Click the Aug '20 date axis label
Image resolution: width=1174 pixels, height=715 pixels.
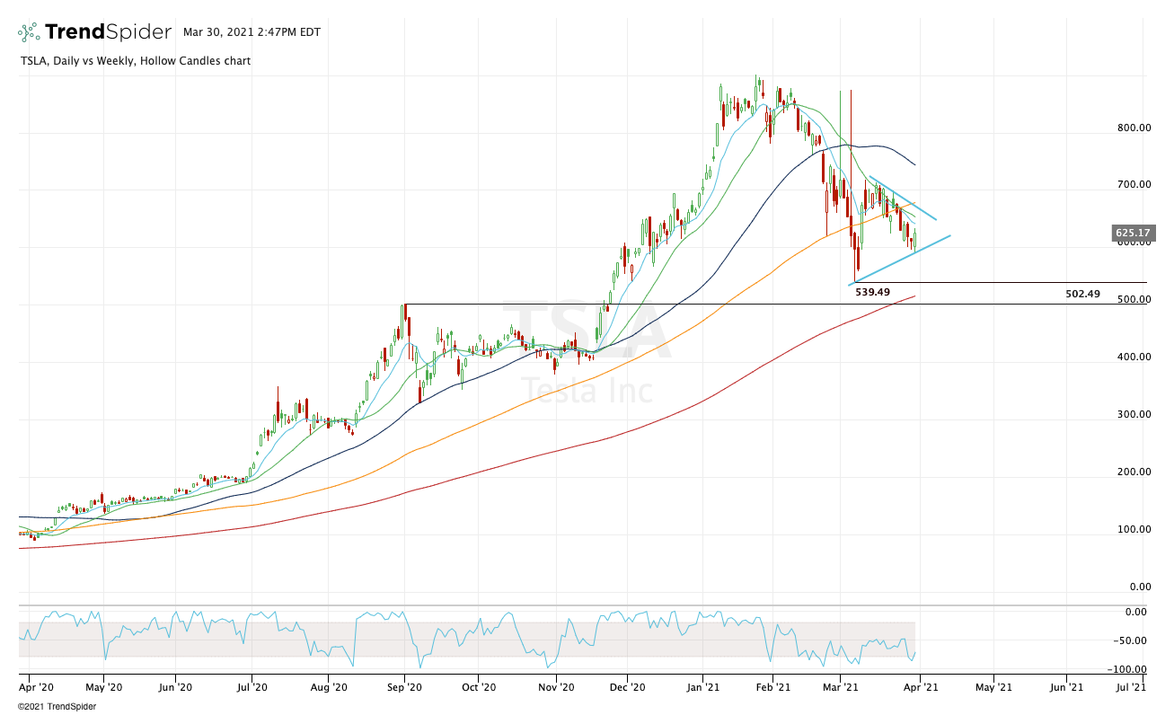tap(329, 688)
